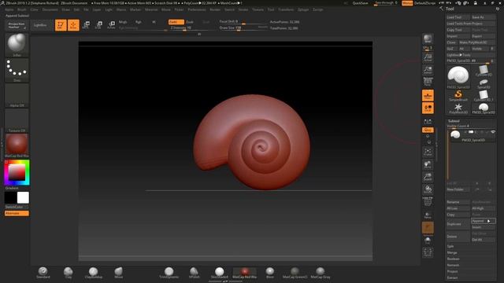Open the Material menu
The height and width of the screenshot is (283, 504).
click(151, 9)
